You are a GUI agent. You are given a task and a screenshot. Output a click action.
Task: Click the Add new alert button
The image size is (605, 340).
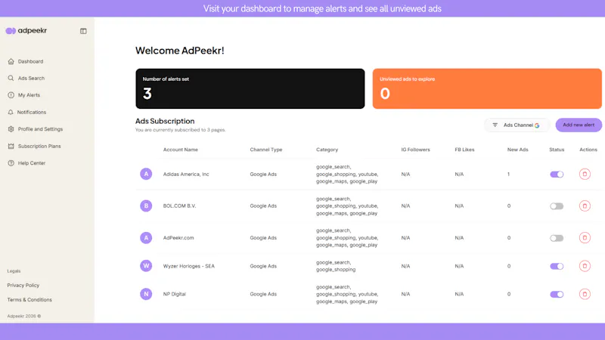(579, 125)
